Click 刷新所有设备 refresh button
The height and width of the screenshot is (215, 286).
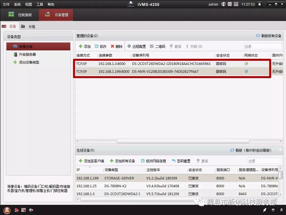(268, 36)
